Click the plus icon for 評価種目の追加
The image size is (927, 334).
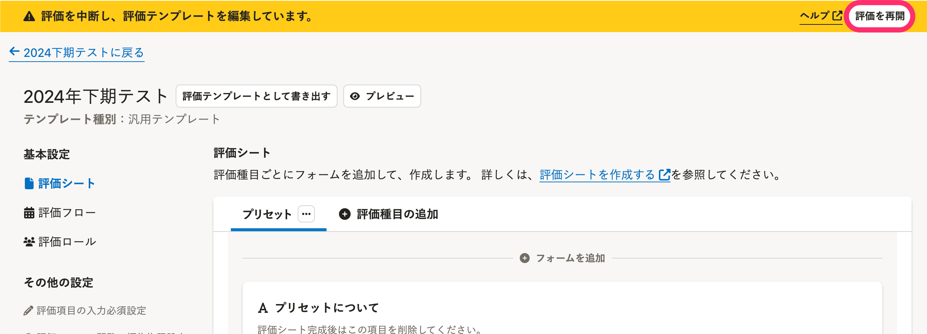[x=345, y=214]
